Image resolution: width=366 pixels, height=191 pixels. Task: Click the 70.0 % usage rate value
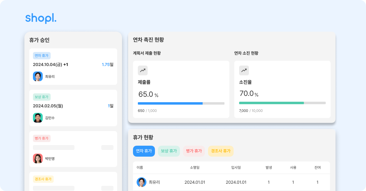[x=249, y=94]
